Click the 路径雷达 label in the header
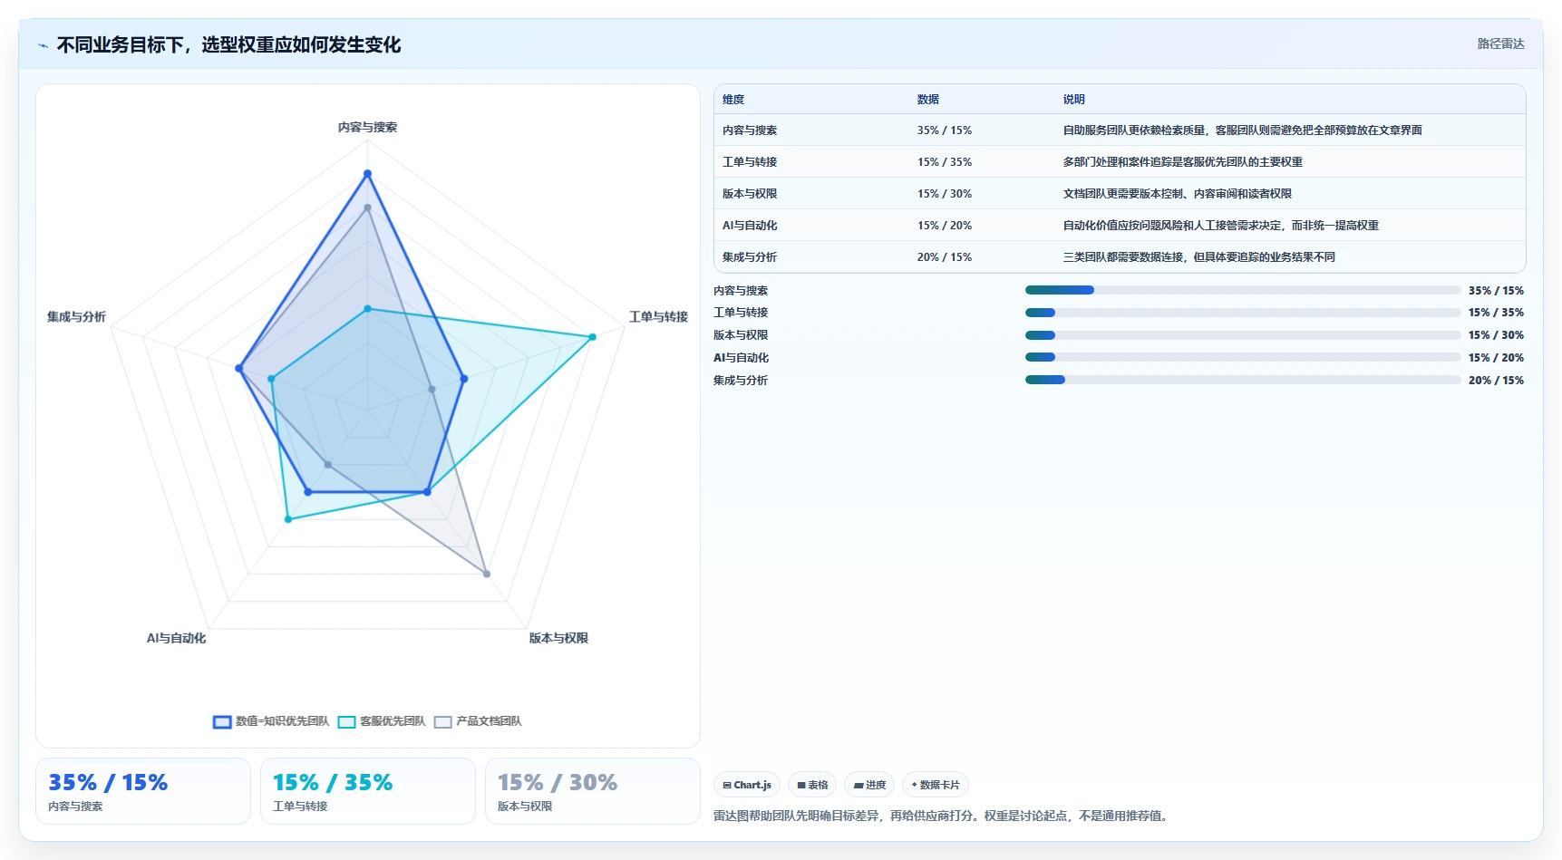The width and height of the screenshot is (1562, 860). click(1501, 43)
